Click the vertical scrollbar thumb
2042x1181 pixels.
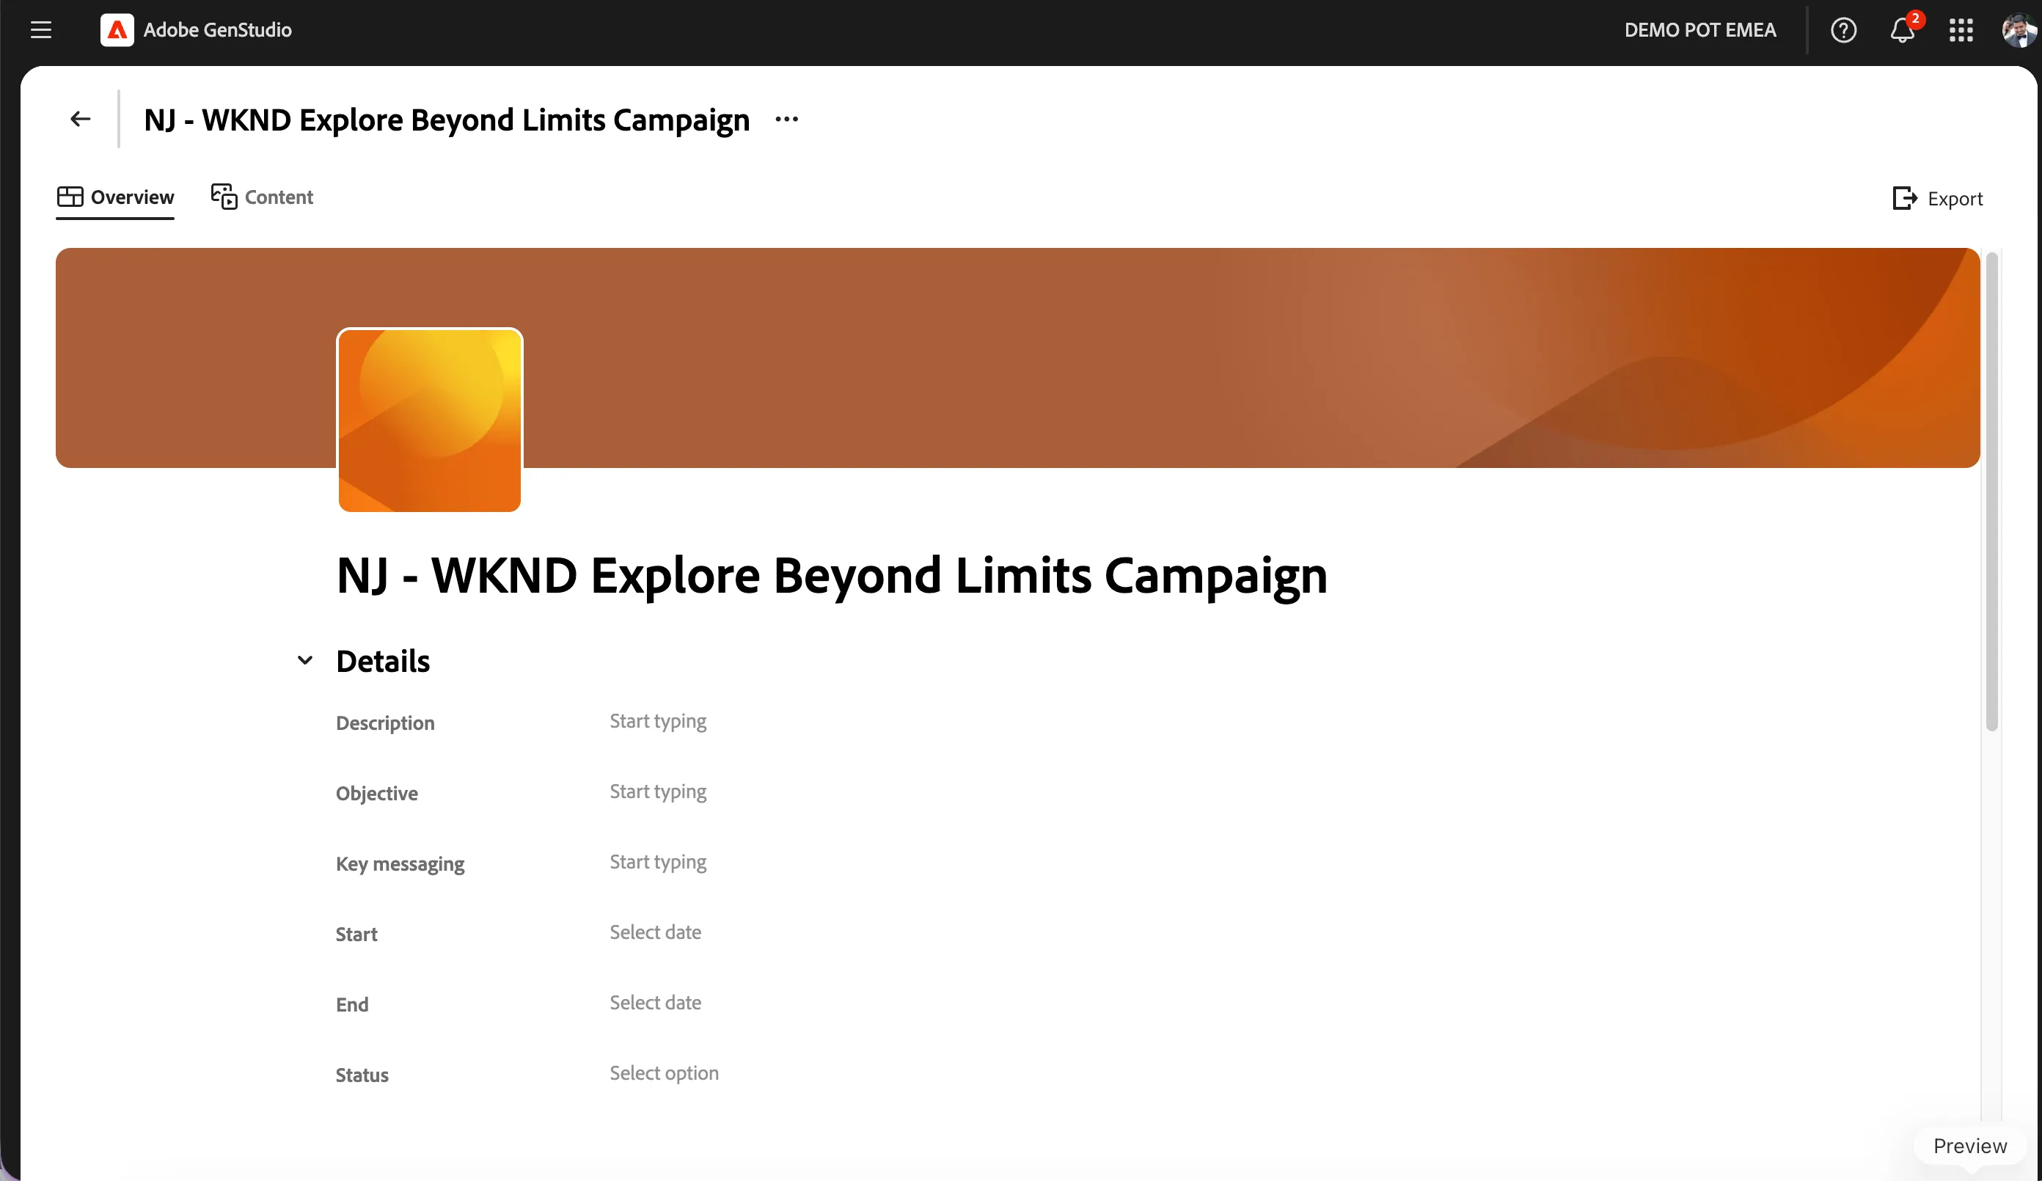click(x=1992, y=491)
